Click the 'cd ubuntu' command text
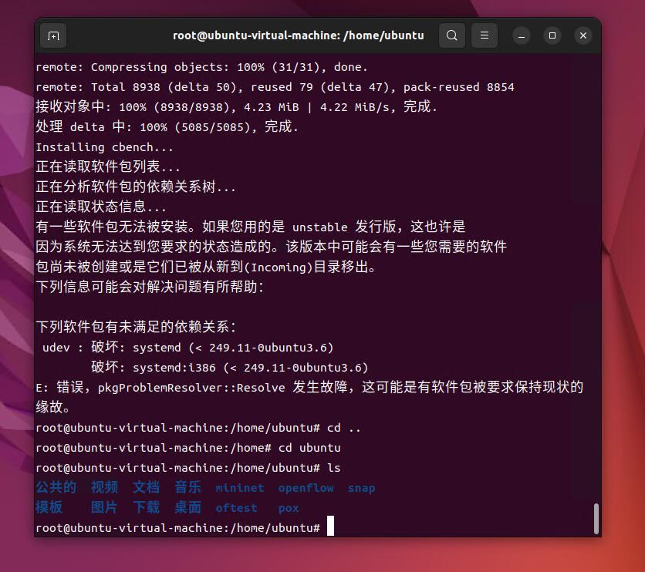This screenshot has height=572, width=645. [309, 448]
